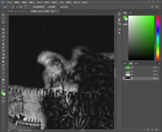Click the rainbow hue slider strip

click(x=158, y=38)
